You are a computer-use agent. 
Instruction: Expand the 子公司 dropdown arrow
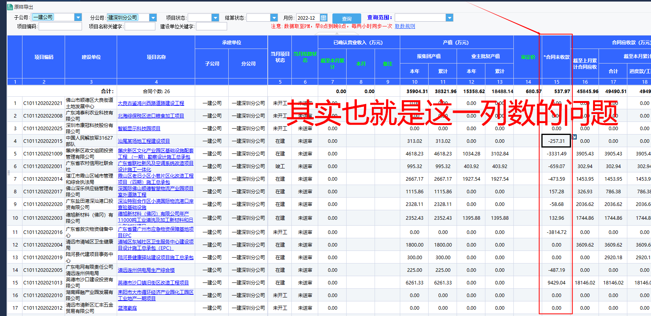78,17
